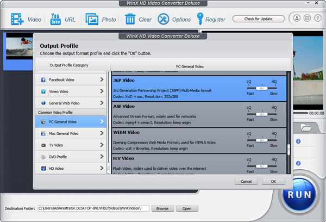This screenshot has width=326, height=222.
Task: Click the email envelope round icon
Action: (307, 18)
